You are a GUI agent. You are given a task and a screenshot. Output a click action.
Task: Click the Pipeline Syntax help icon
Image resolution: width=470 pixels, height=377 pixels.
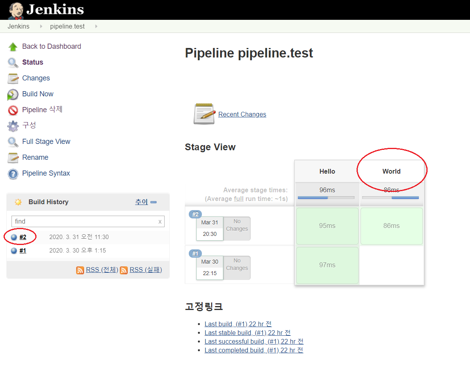[13, 174]
